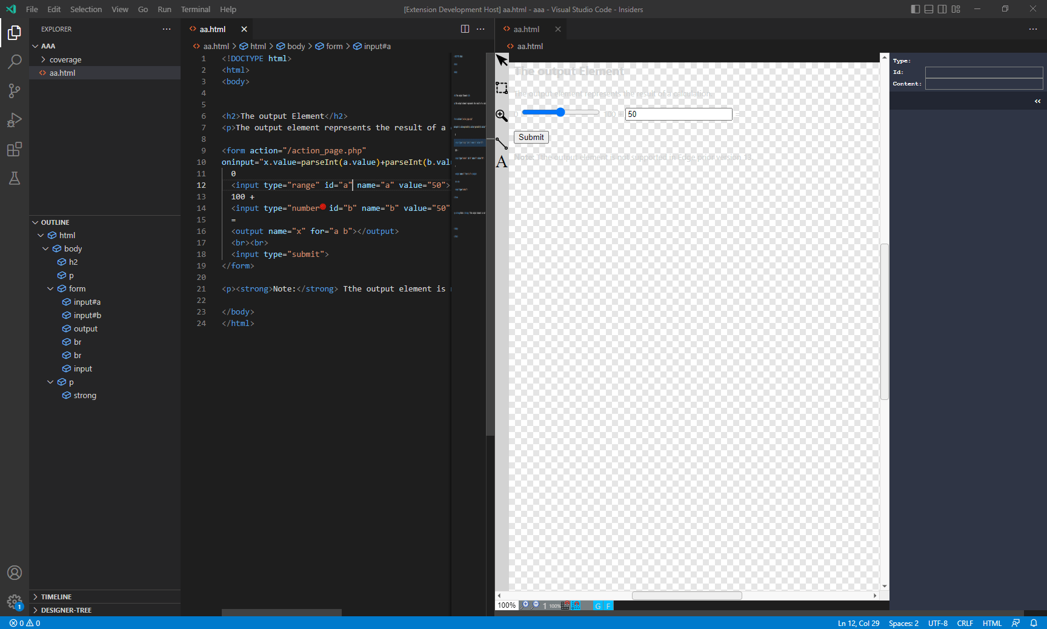Image resolution: width=1047 pixels, height=629 pixels.
Task: Collapse the form node in outline
Action: coord(50,288)
